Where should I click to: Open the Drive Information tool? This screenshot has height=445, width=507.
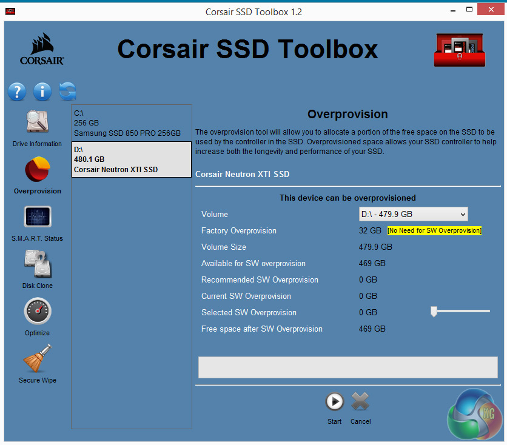coord(37,123)
